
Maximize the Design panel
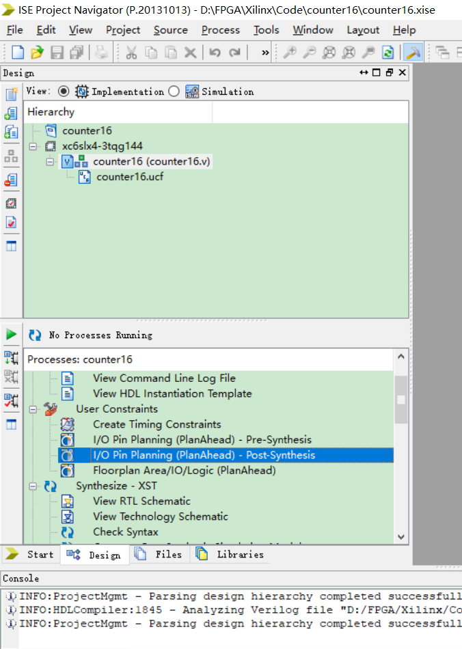(x=377, y=73)
